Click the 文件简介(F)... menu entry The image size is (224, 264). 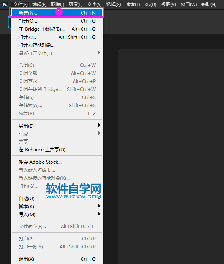click(57, 227)
